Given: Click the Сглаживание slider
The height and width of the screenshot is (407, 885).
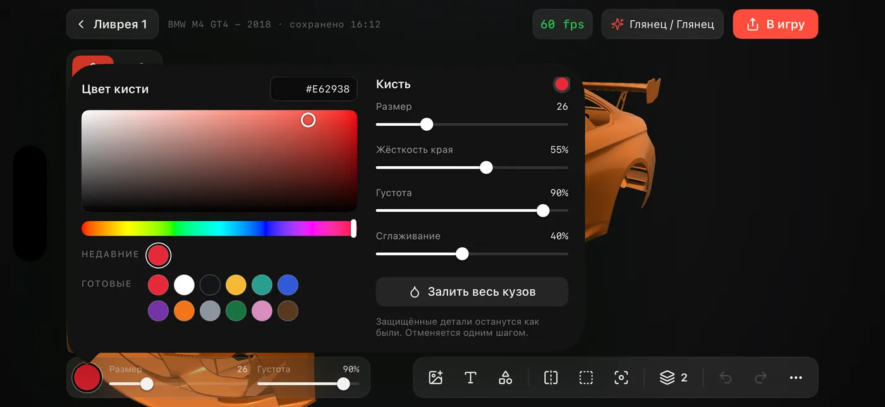Looking at the screenshot, I should (x=472, y=254).
